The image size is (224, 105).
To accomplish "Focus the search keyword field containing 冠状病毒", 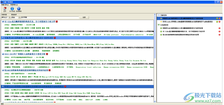I will pyautogui.click(x=50, y=17).
